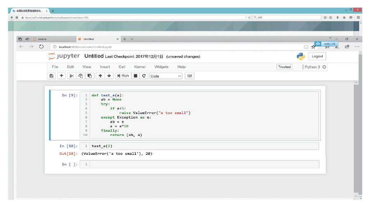Open a new Firefox tab
Viewport: 369px width, 208px height.
(53, 11)
